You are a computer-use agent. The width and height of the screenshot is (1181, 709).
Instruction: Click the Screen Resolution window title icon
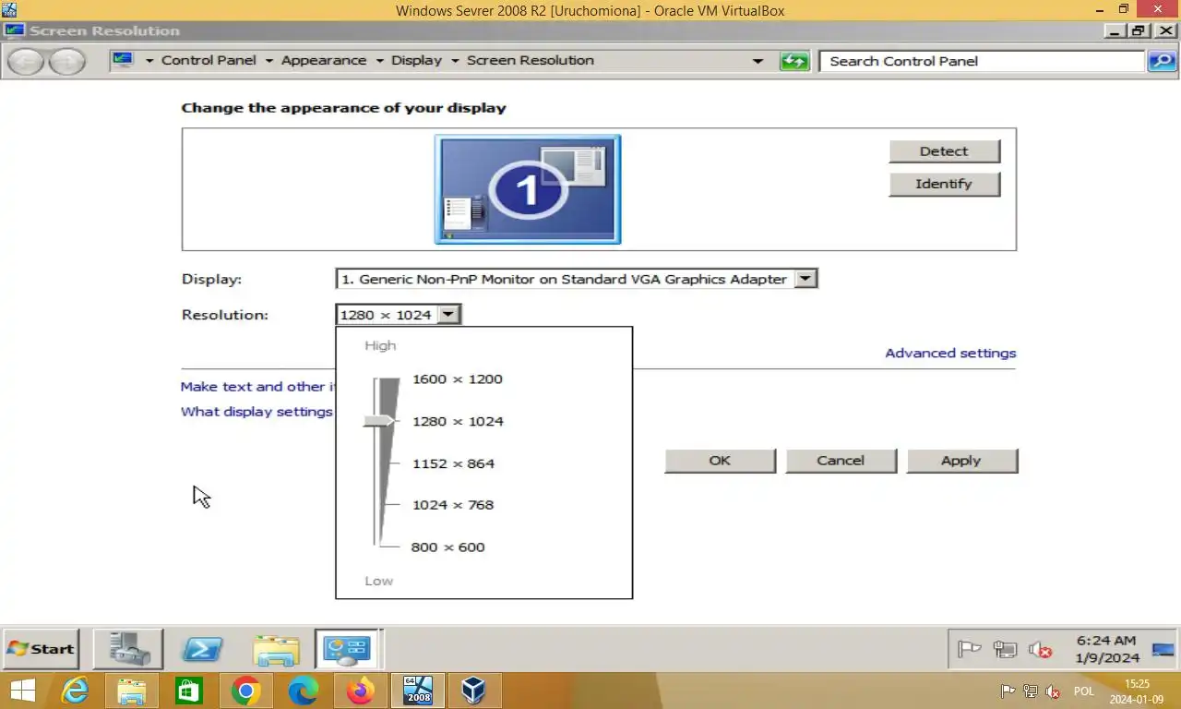tap(14, 30)
